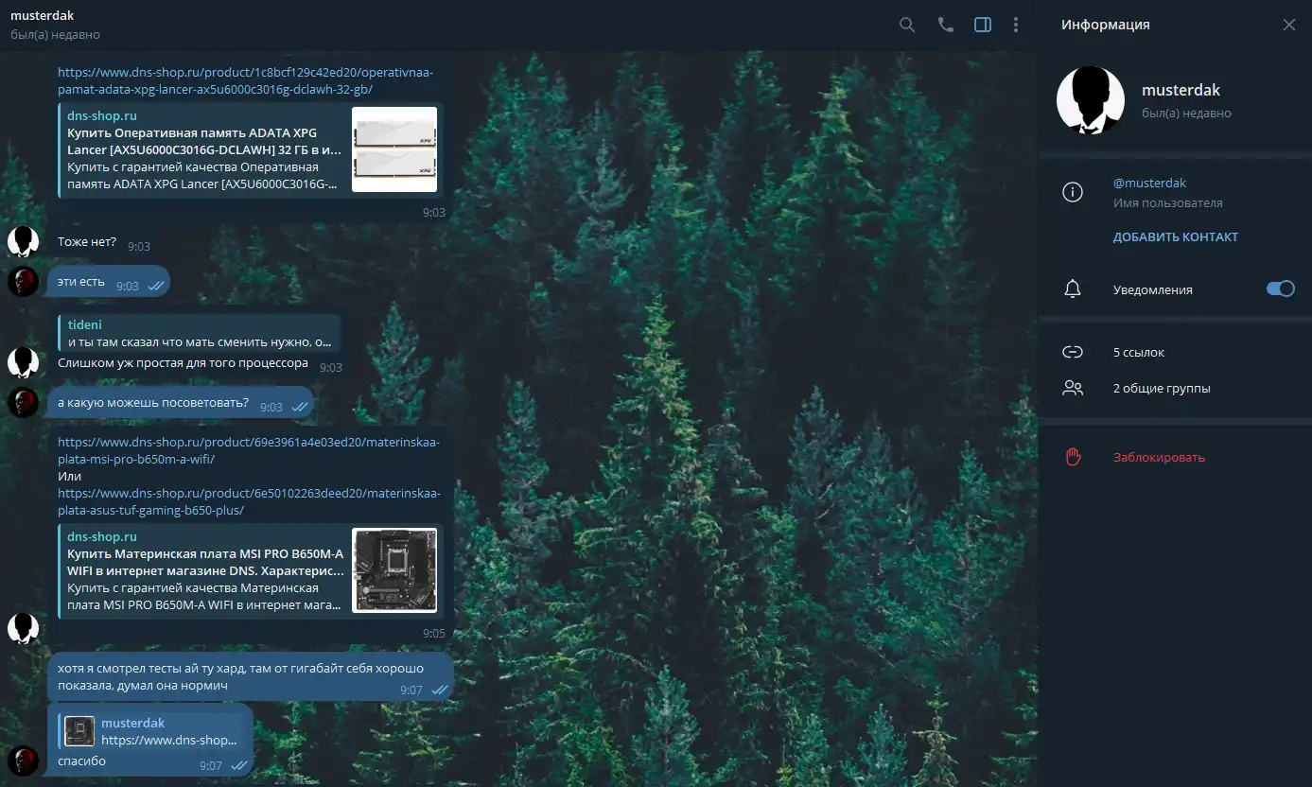The height and width of the screenshot is (787, 1312).
Task: Toggle the info side panel icon
Action: tap(983, 26)
